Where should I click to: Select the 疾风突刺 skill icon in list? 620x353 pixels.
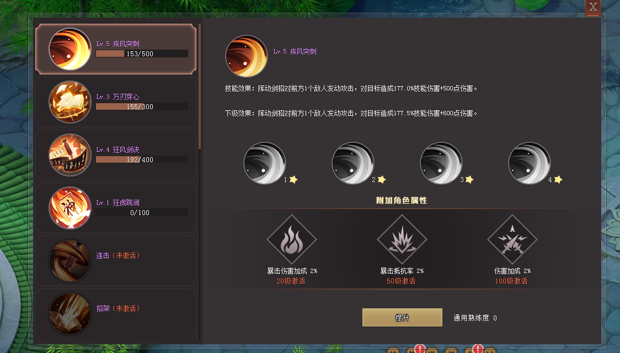(70, 49)
